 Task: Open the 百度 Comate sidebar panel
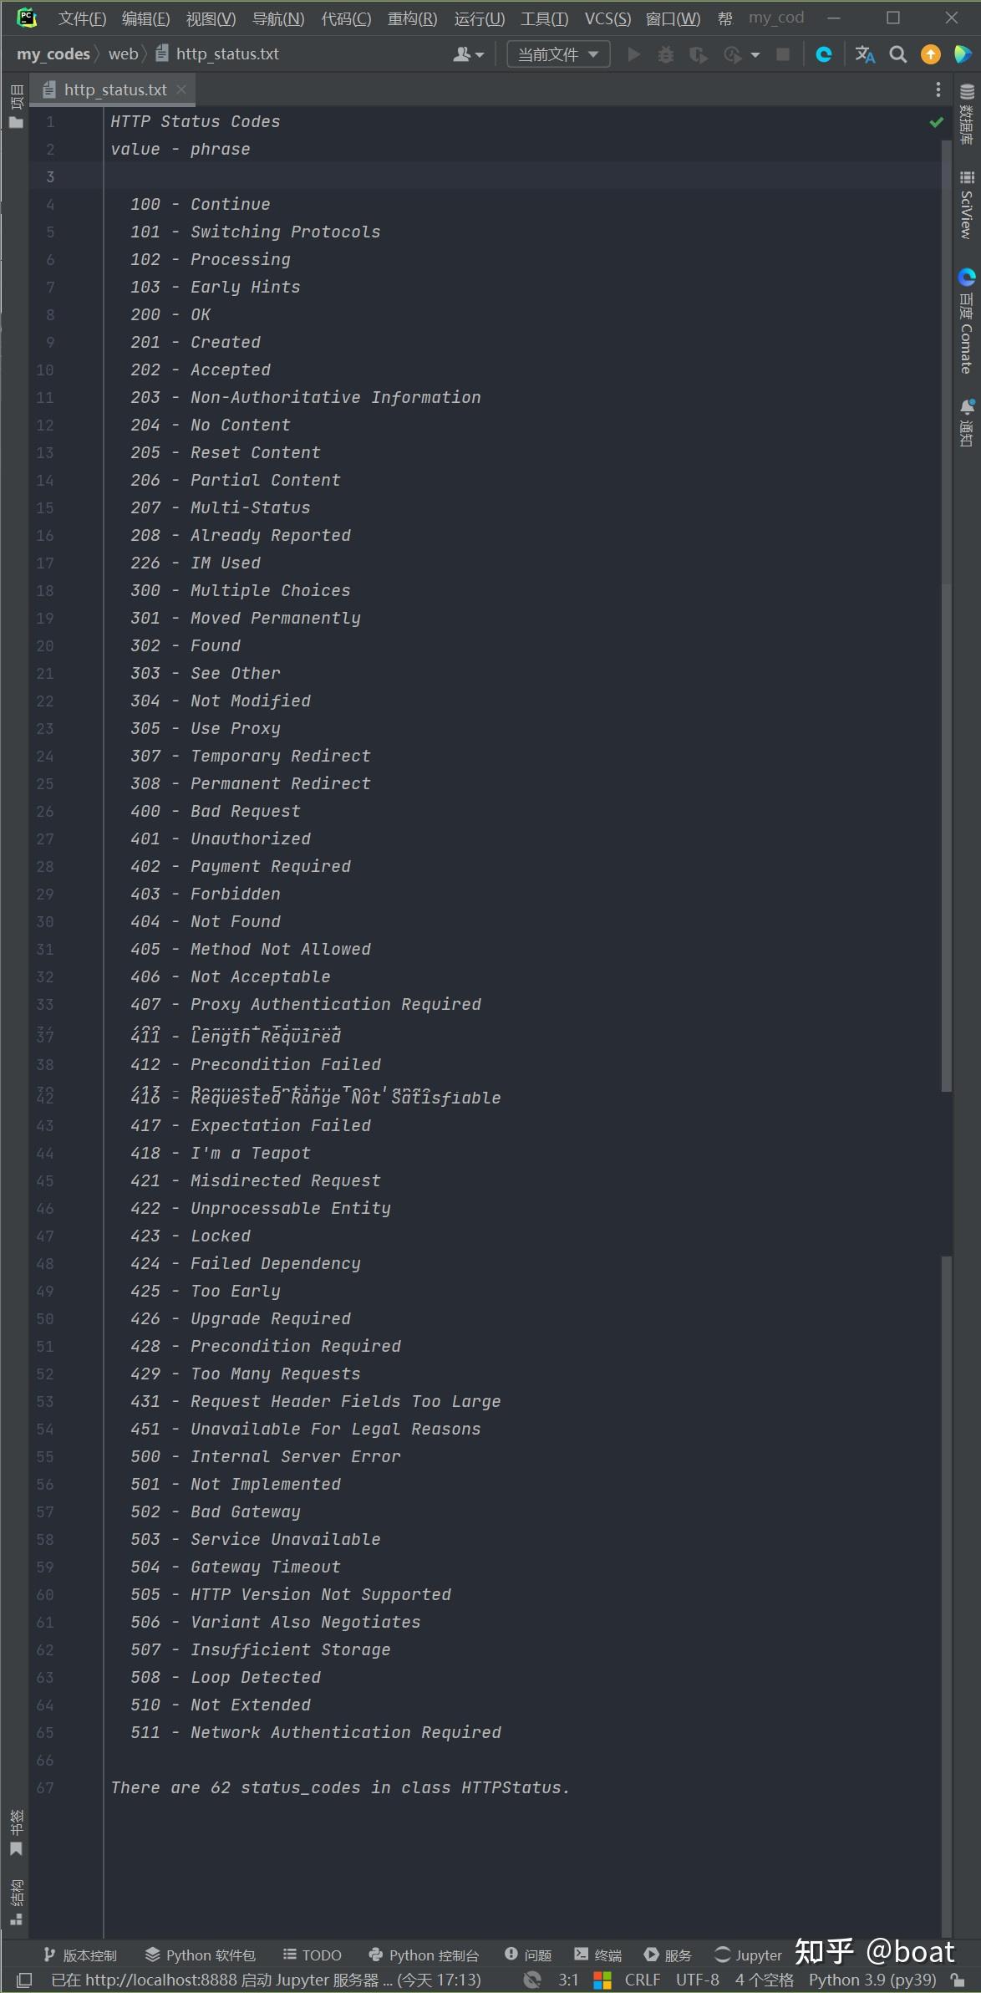[x=967, y=322]
